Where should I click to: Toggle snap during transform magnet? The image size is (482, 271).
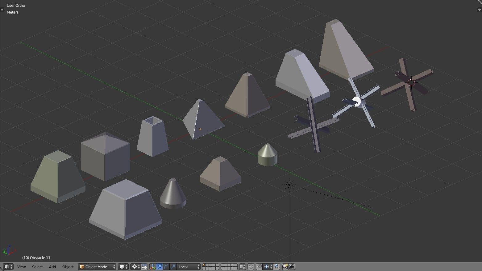[x=259, y=267]
